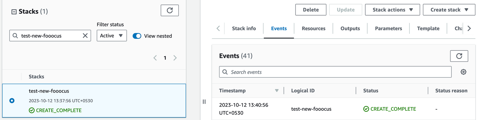Switch to the Resources tab
479x120 pixels.
[313, 28]
